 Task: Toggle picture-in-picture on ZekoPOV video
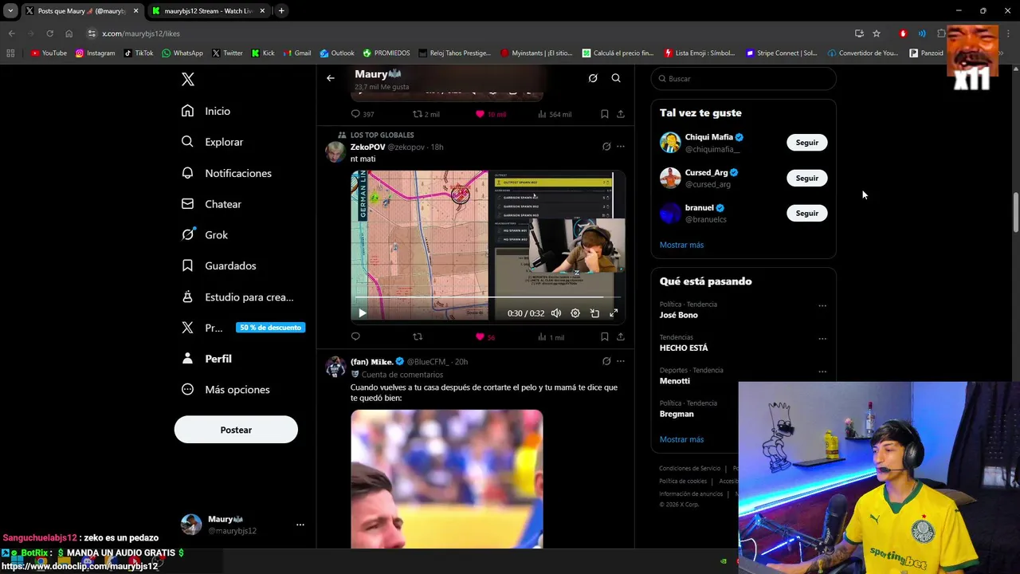point(594,313)
